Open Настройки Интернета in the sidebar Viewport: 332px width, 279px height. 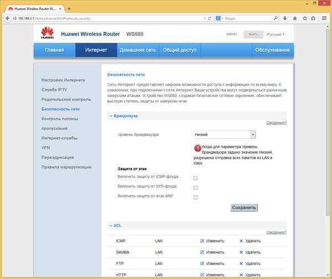[x=63, y=80]
